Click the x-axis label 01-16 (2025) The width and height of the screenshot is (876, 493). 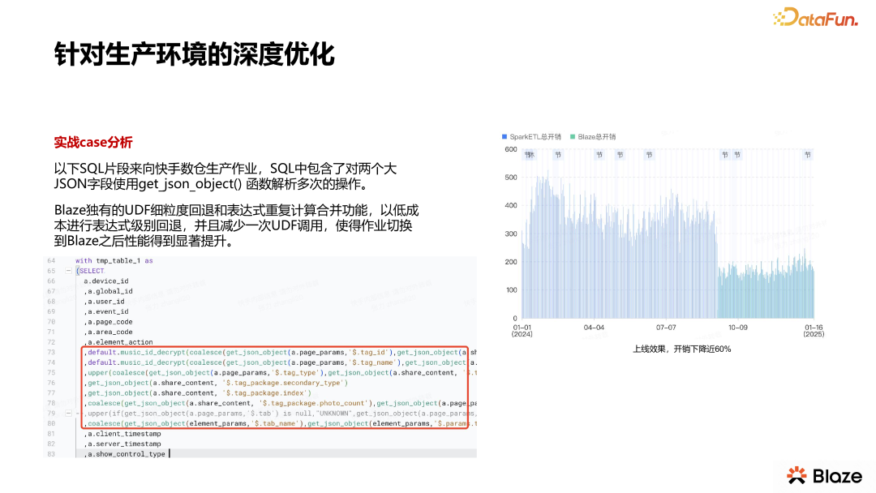pyautogui.click(x=814, y=331)
